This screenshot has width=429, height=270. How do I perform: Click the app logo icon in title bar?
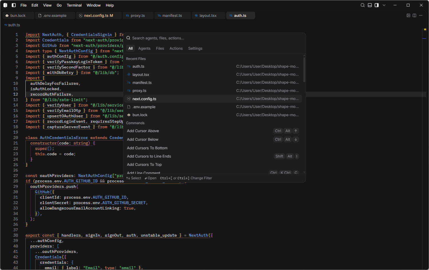point(5,5)
